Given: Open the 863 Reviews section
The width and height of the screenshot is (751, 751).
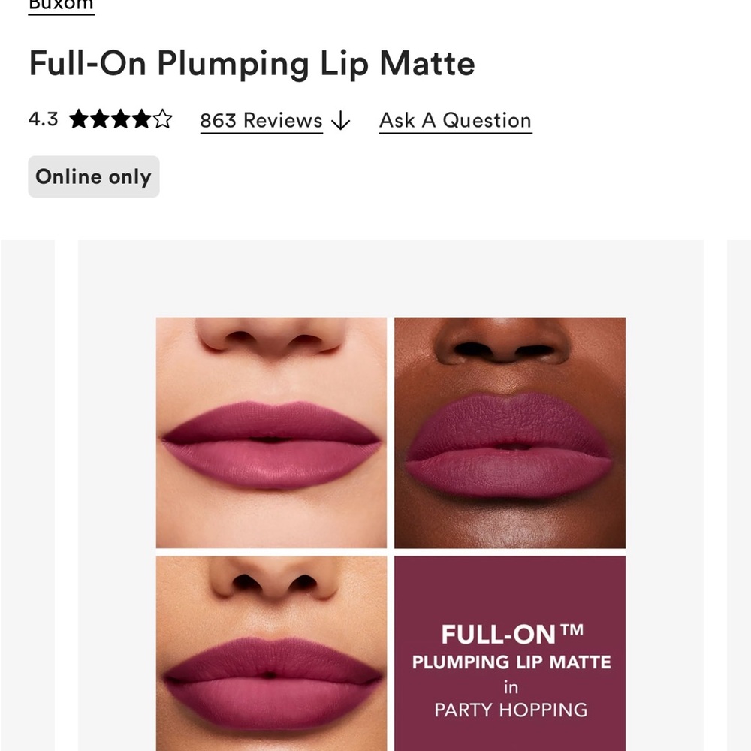Looking at the screenshot, I should (x=260, y=120).
